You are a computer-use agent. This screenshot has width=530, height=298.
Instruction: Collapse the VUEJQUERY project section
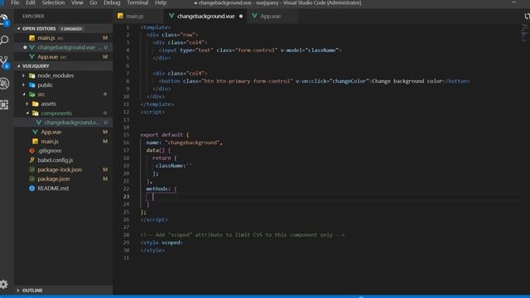[18, 66]
